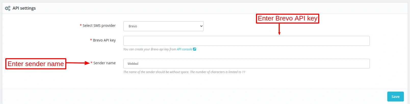Click the 'Enter sender name' annotation box
This screenshot has width=410, height=104.
[36, 64]
